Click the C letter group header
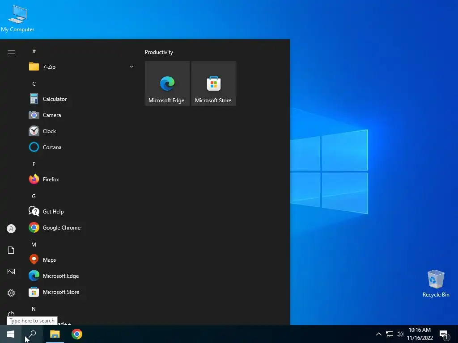Image resolution: width=458 pixels, height=343 pixels. (x=34, y=84)
